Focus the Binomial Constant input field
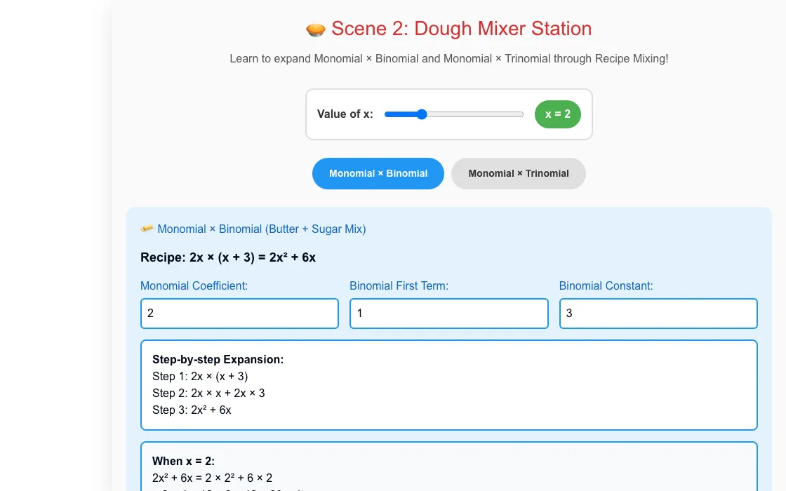786x491 pixels. (x=658, y=314)
